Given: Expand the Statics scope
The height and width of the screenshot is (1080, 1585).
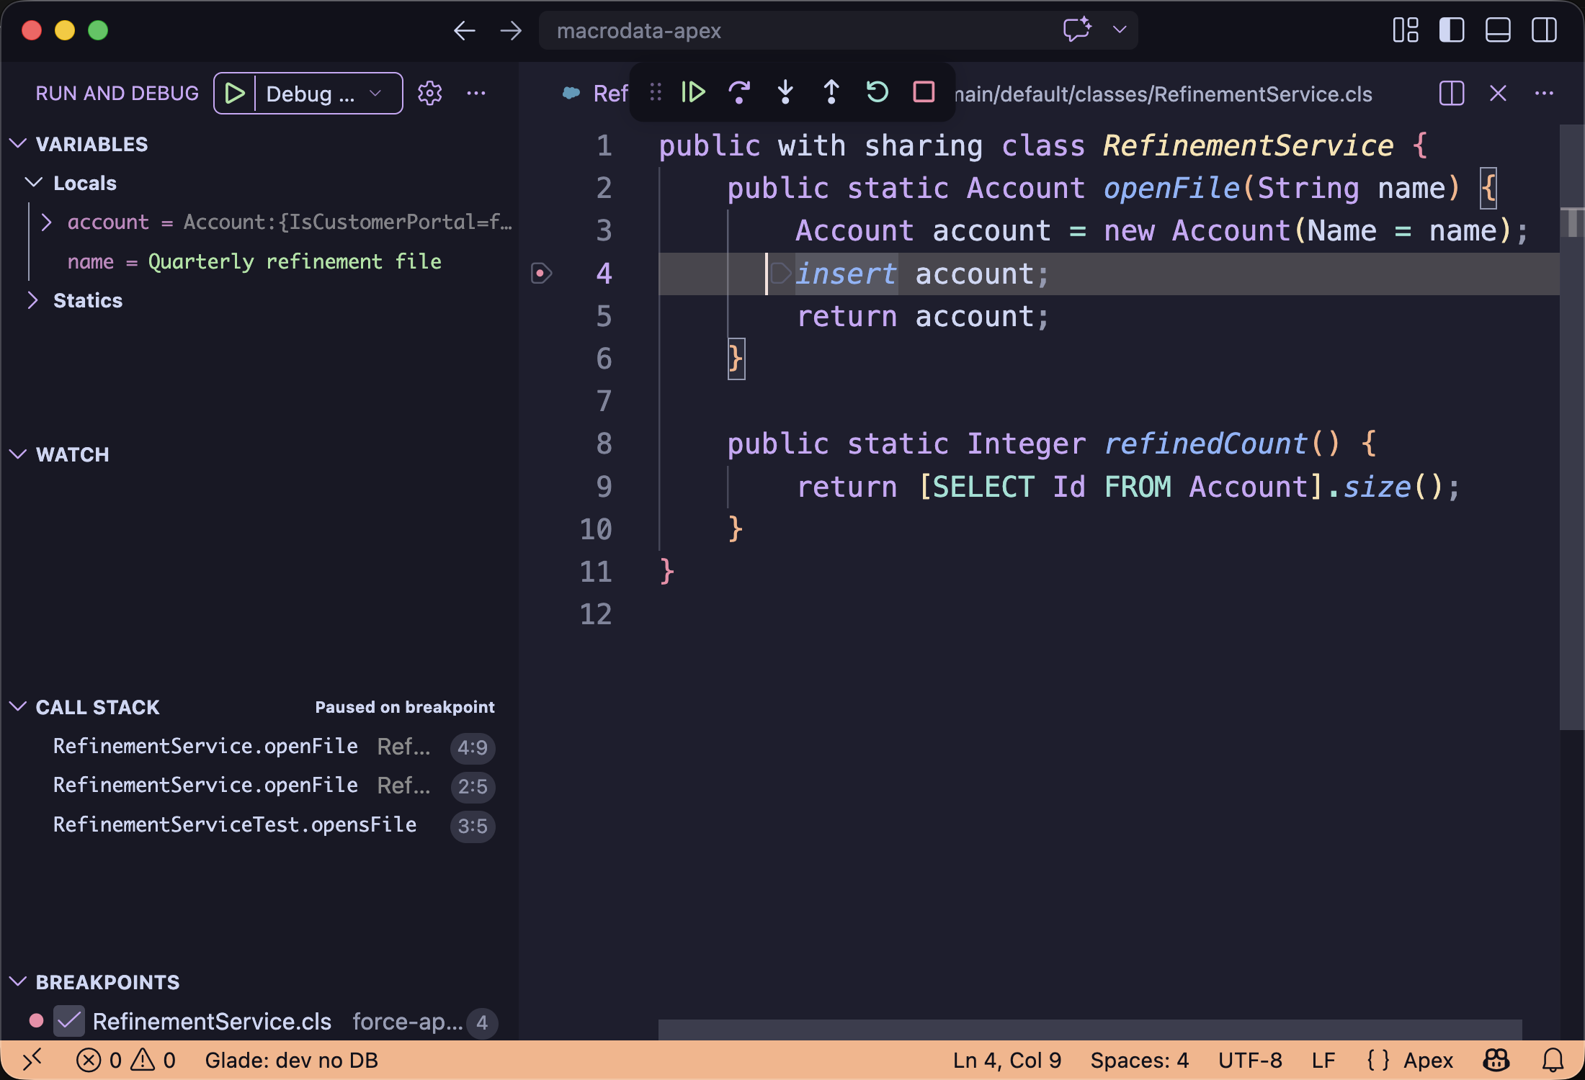Looking at the screenshot, I should point(32,300).
